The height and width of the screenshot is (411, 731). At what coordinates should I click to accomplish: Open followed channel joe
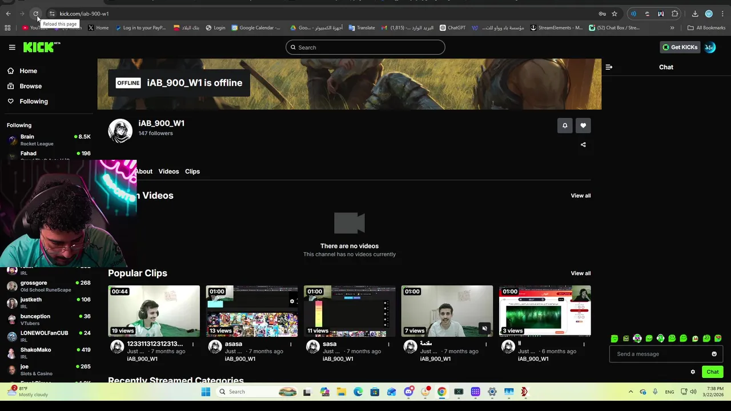click(x=49, y=369)
